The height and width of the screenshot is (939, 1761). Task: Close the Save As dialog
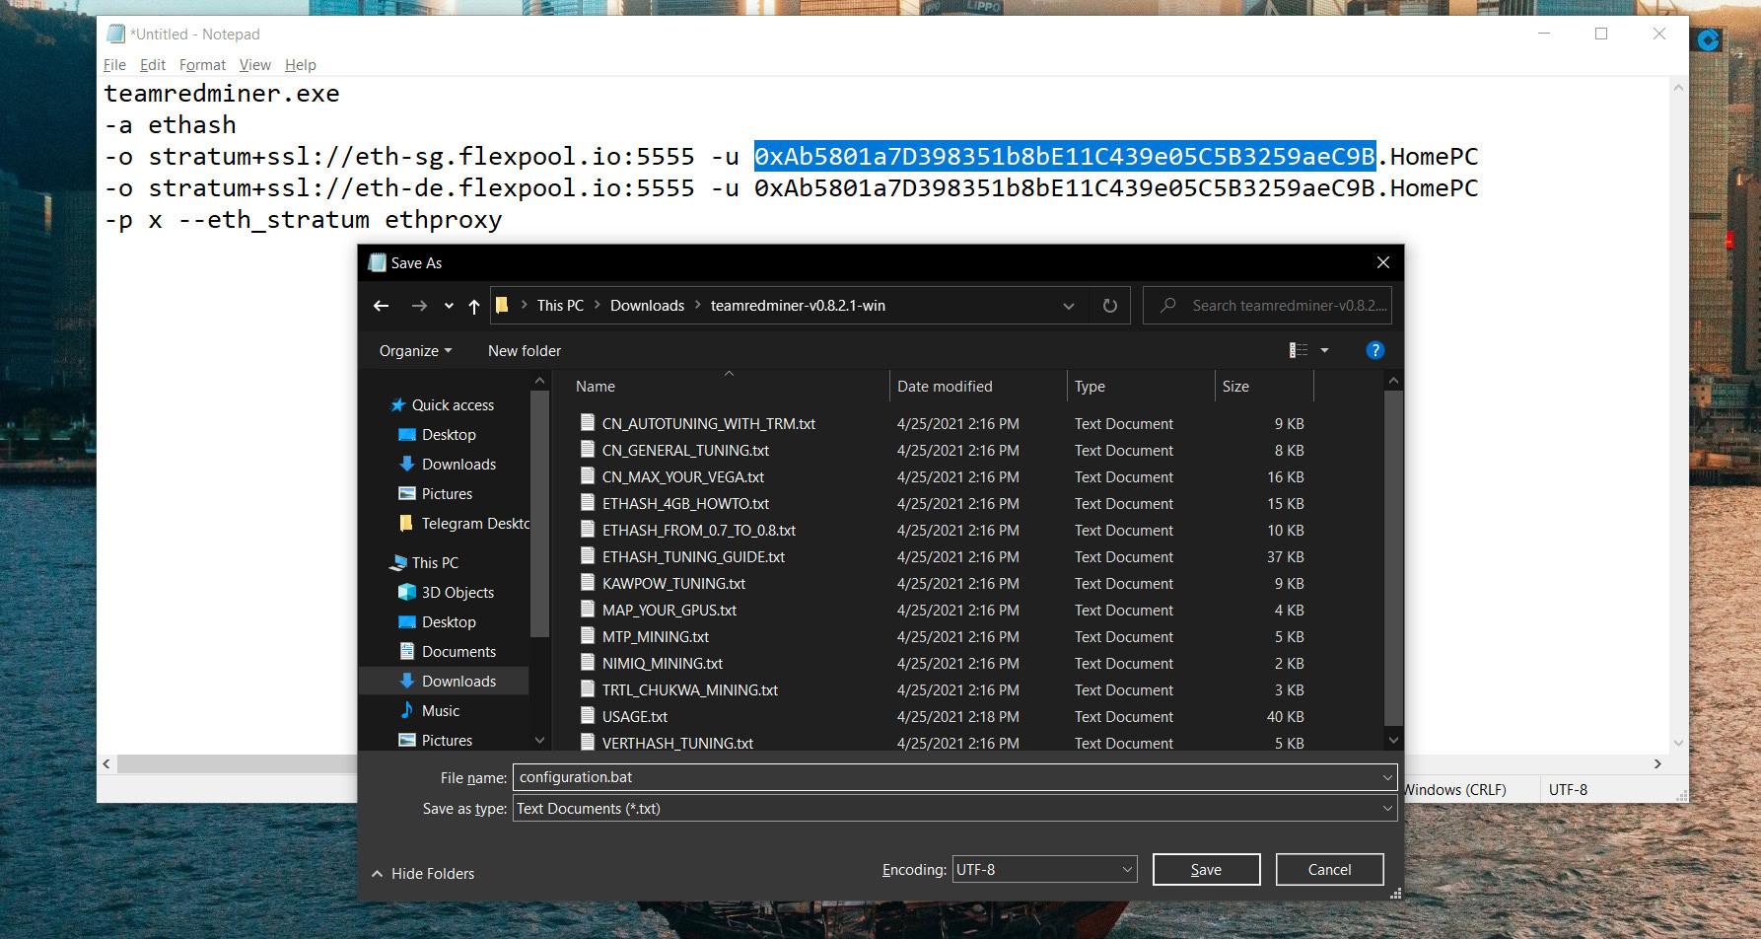click(x=1382, y=262)
